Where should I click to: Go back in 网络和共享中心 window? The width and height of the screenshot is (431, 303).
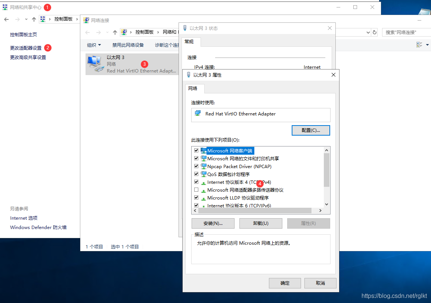[7, 19]
